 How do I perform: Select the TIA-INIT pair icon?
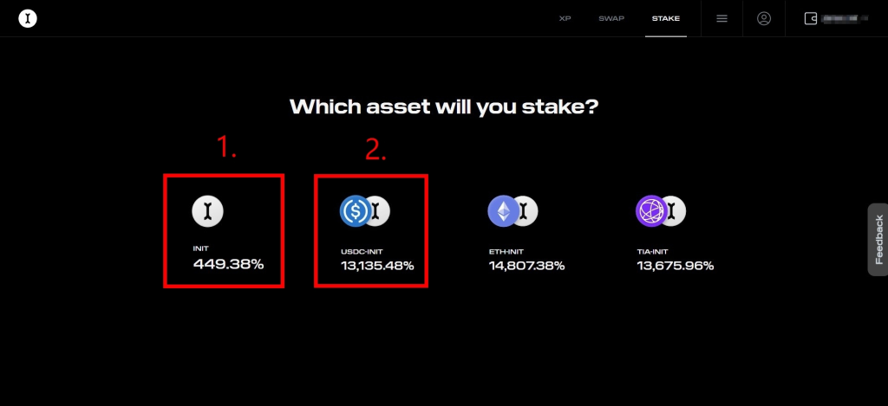pyautogui.click(x=661, y=209)
